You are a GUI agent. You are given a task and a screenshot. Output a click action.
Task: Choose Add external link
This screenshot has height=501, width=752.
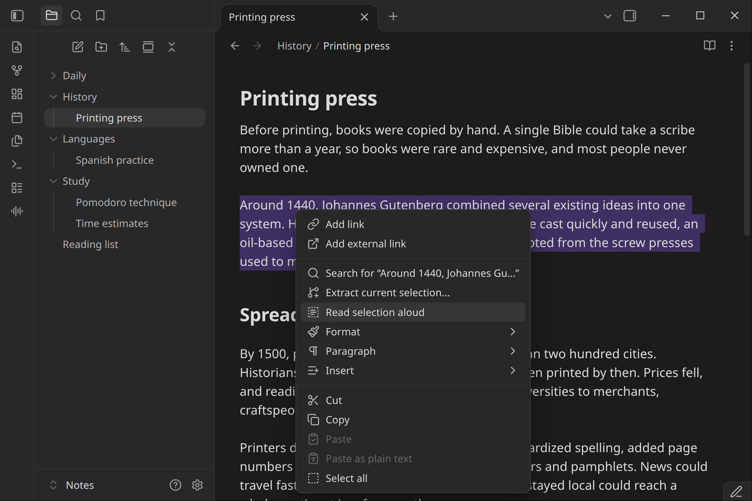click(x=413, y=244)
